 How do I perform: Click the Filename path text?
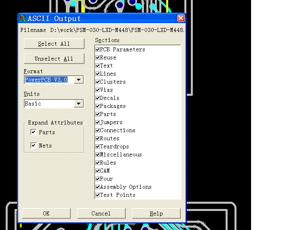[117, 30]
